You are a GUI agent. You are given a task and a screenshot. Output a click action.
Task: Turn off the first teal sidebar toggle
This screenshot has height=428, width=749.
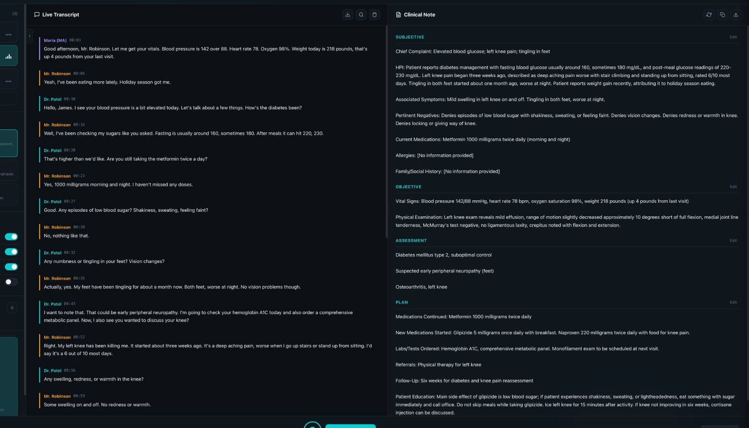click(x=11, y=236)
